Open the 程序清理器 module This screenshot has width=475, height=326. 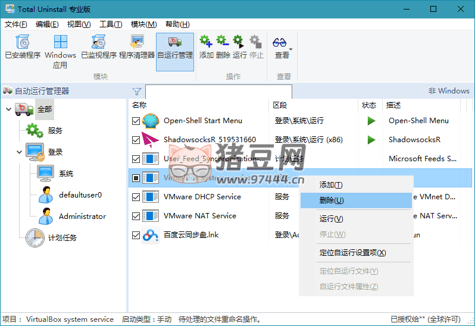(137, 47)
